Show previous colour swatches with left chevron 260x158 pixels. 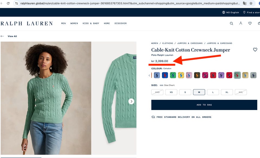coord(149,75)
